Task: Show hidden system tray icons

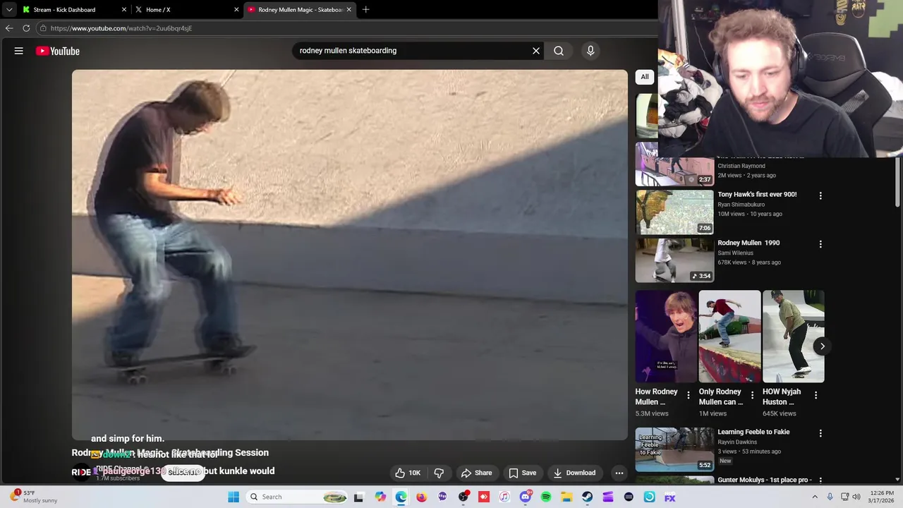Action: tap(815, 497)
